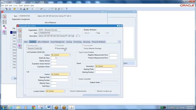196x110 pixels.
Task: Click the top sidebar icon in Master Item window
Action: (5, 16)
